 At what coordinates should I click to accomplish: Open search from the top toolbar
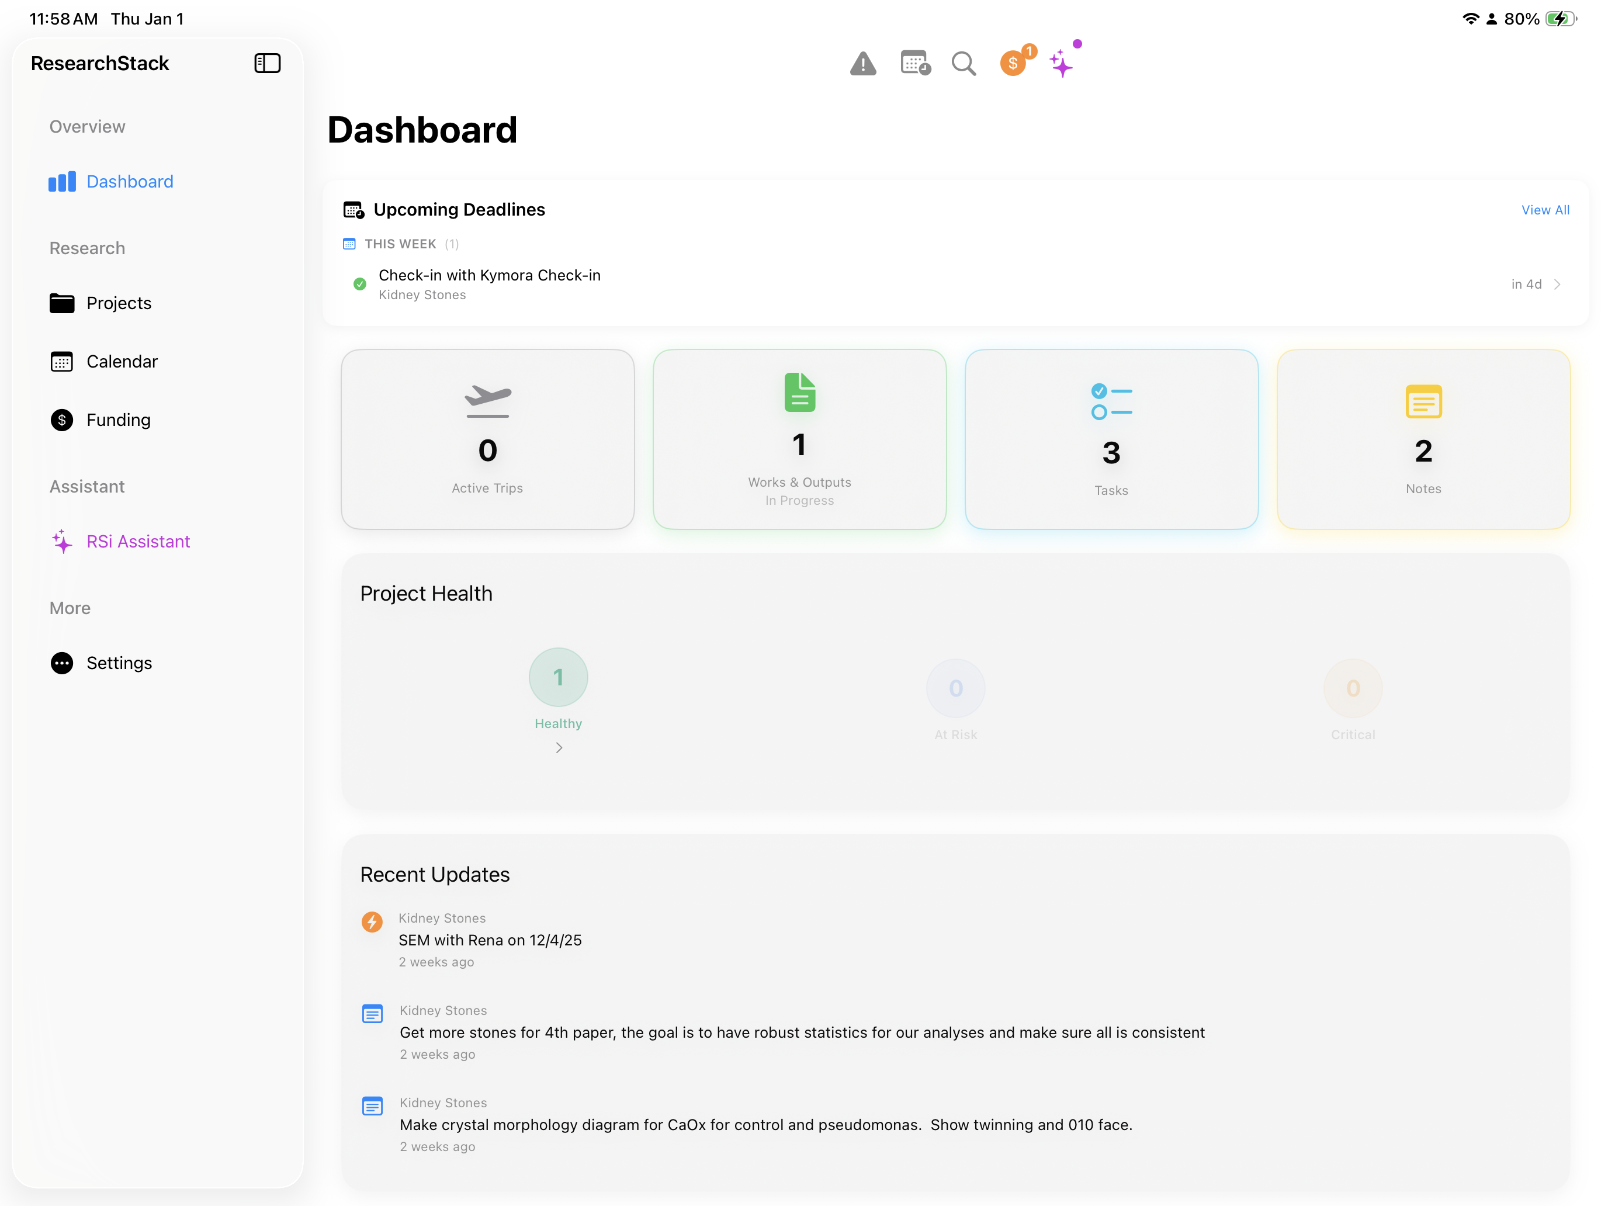pyautogui.click(x=963, y=63)
